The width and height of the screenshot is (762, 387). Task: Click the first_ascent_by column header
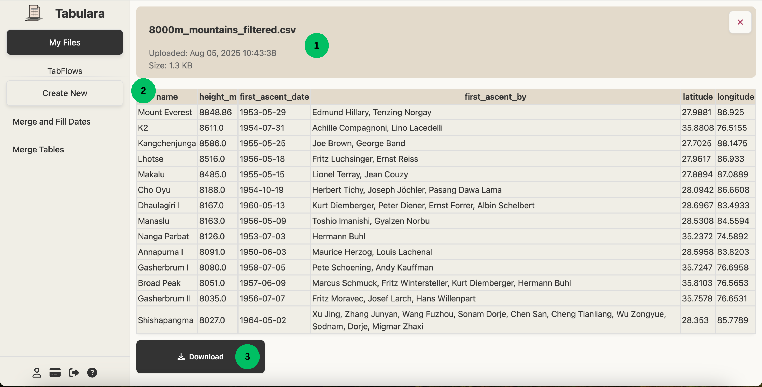495,97
